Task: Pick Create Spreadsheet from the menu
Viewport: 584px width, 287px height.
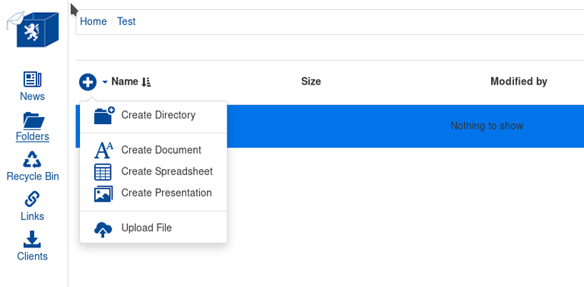Action: 154,171
